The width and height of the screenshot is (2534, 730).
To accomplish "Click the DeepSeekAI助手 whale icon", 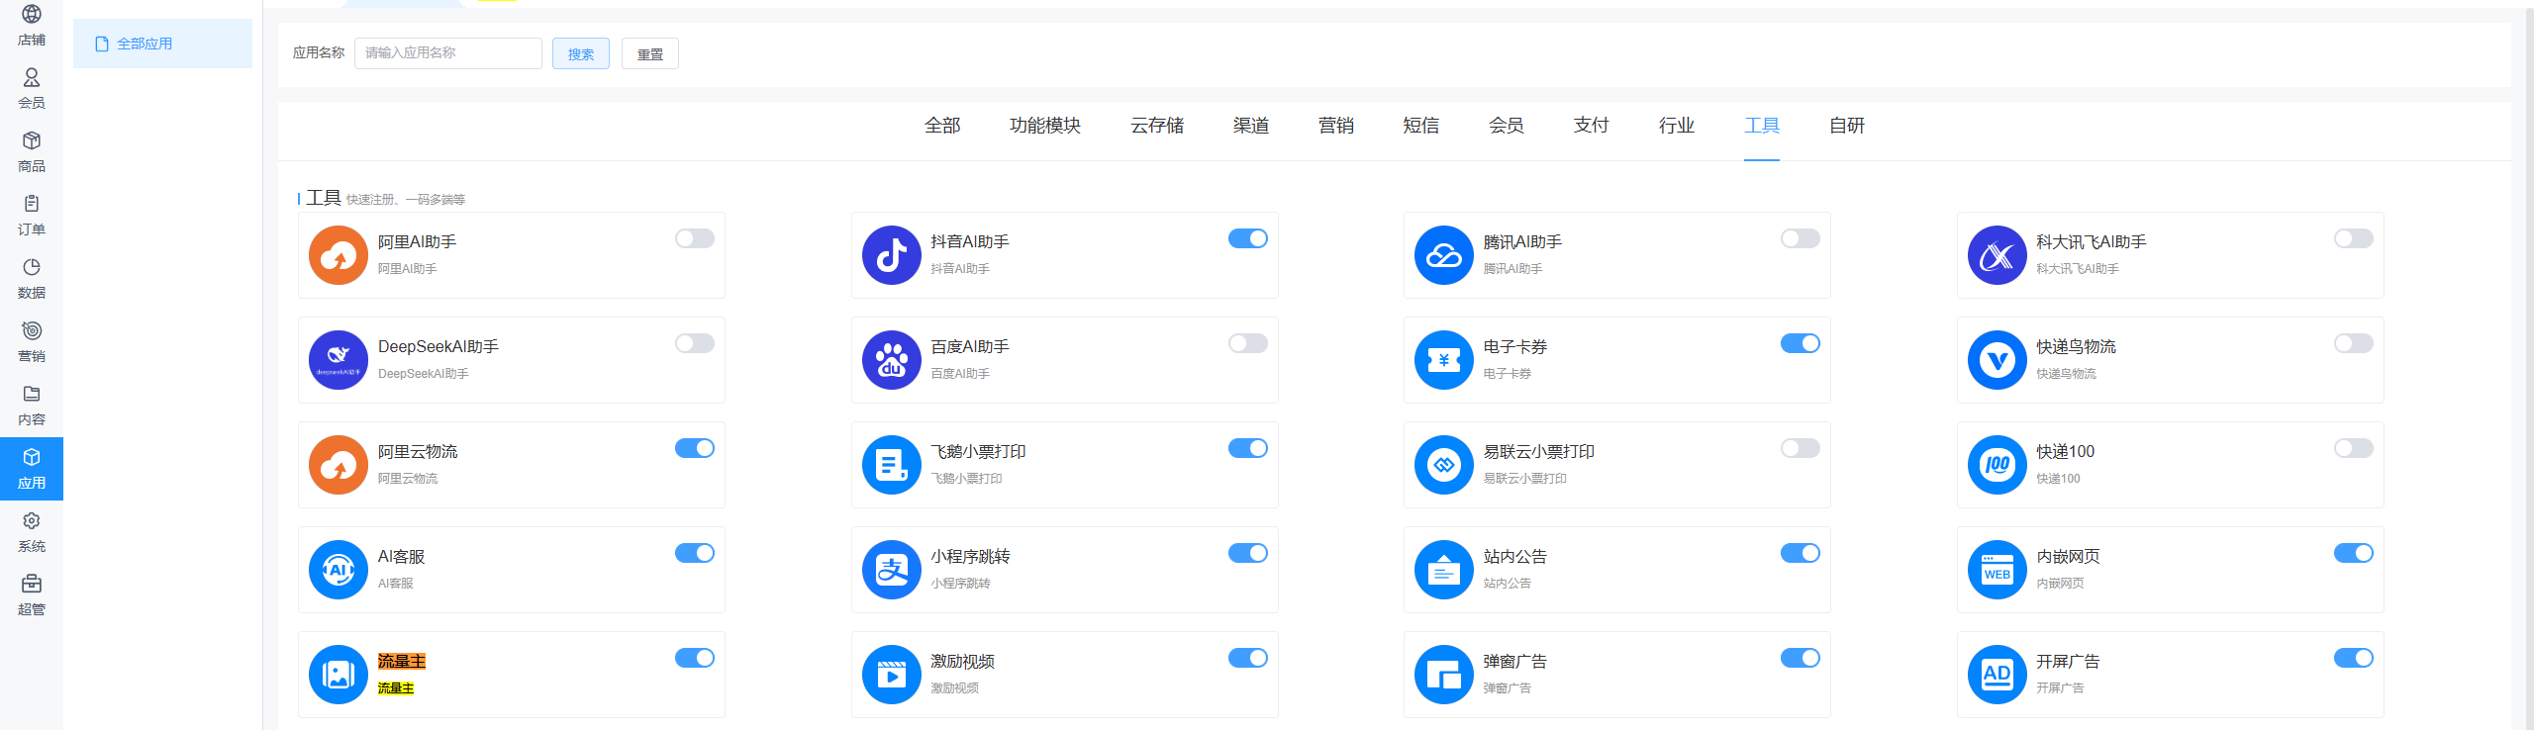I will (339, 360).
